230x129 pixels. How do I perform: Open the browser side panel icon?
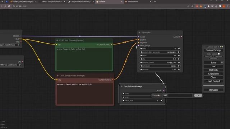(x=220, y=6)
